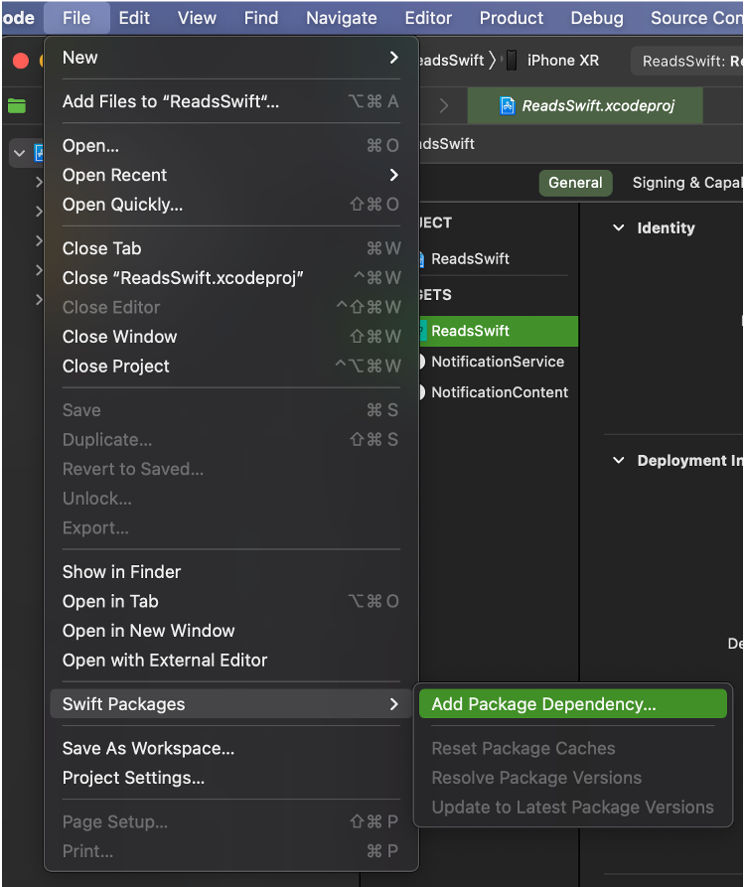
Task: Open the Source Control menu
Action: click(x=695, y=18)
